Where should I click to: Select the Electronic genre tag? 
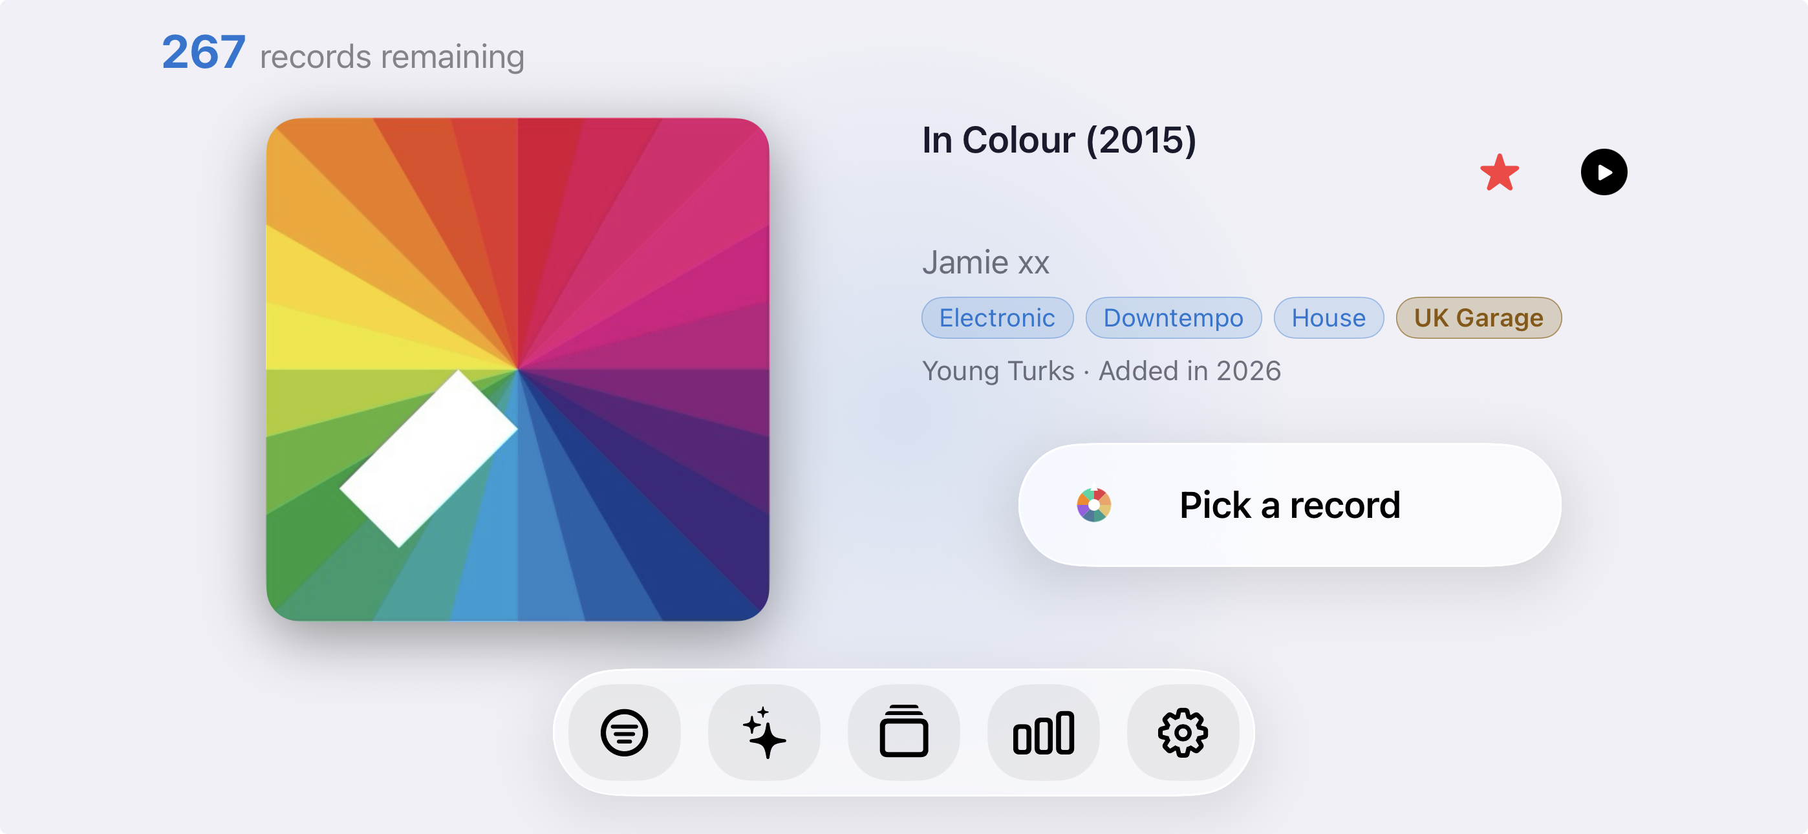(997, 318)
